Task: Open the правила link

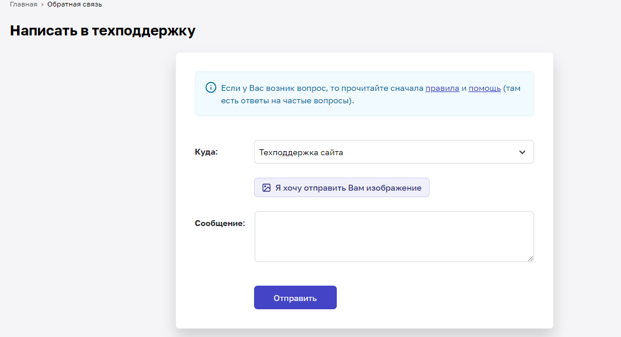Action: (442, 88)
